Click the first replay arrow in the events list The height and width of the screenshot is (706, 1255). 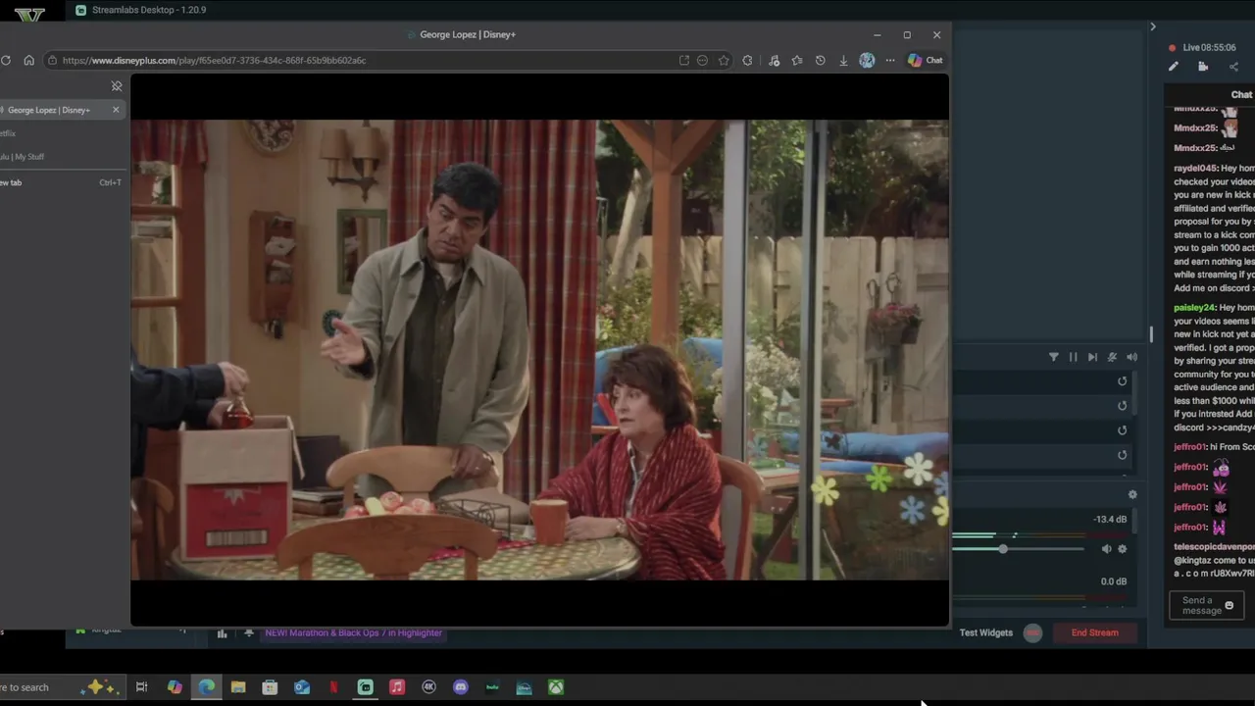pos(1123,381)
